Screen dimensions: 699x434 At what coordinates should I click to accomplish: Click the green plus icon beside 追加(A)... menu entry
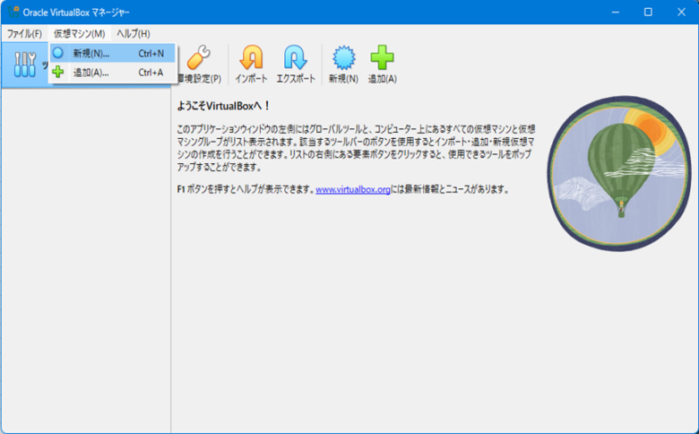click(58, 72)
